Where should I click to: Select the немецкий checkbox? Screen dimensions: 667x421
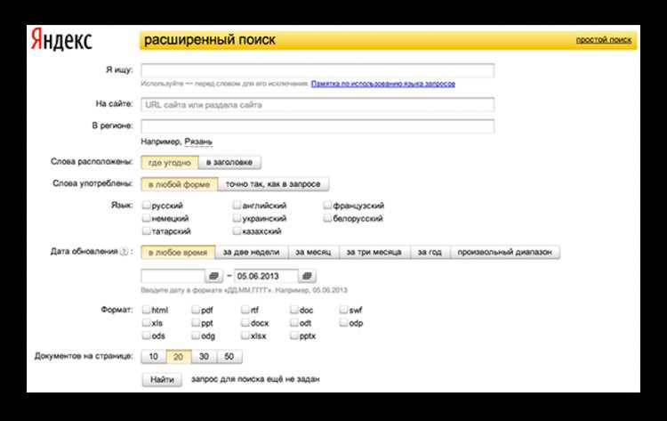point(147,218)
